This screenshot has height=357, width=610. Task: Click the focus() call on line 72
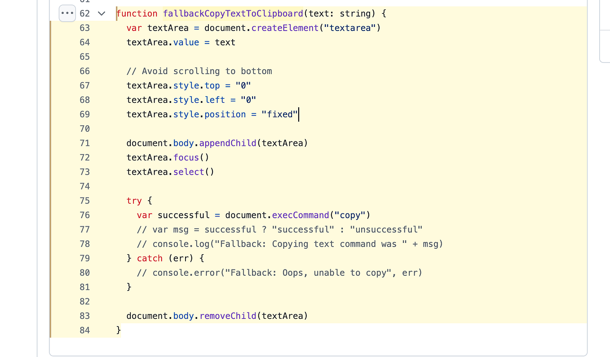click(186, 157)
